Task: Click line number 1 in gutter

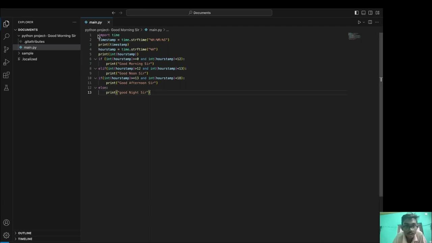Action: [90, 35]
